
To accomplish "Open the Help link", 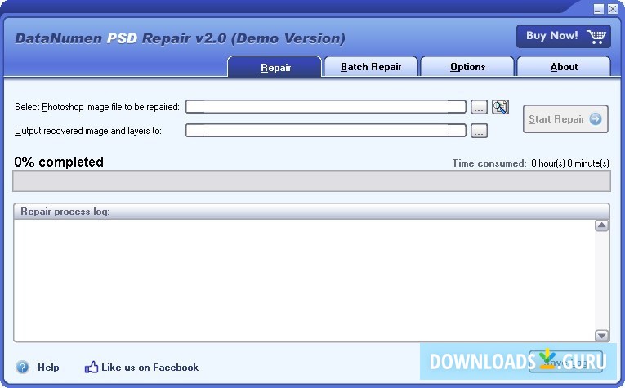I will tap(48, 368).
